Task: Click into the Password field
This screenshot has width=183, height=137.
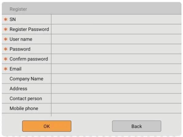Action: 116,49
